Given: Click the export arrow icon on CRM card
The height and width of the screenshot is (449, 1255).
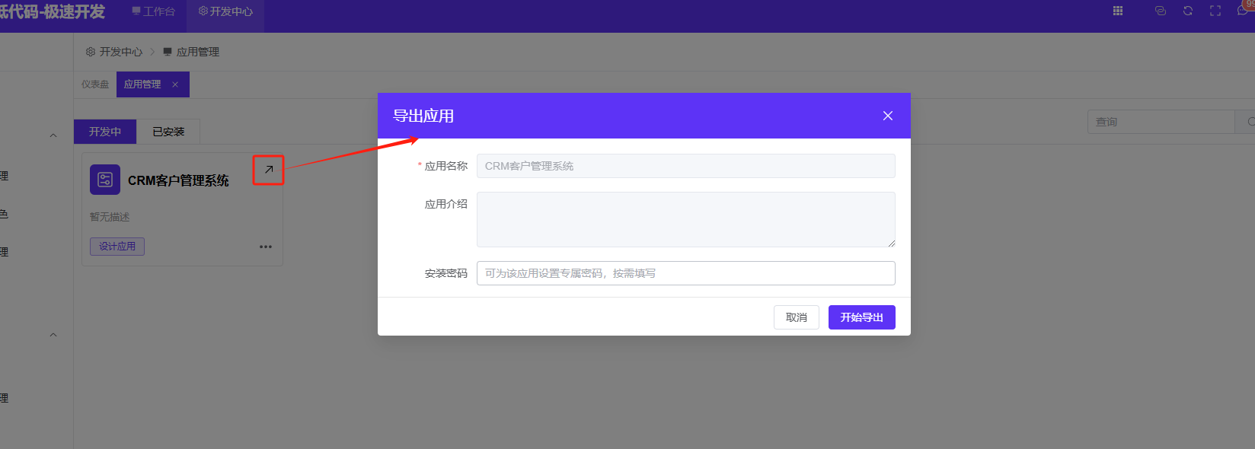Looking at the screenshot, I should (x=269, y=170).
